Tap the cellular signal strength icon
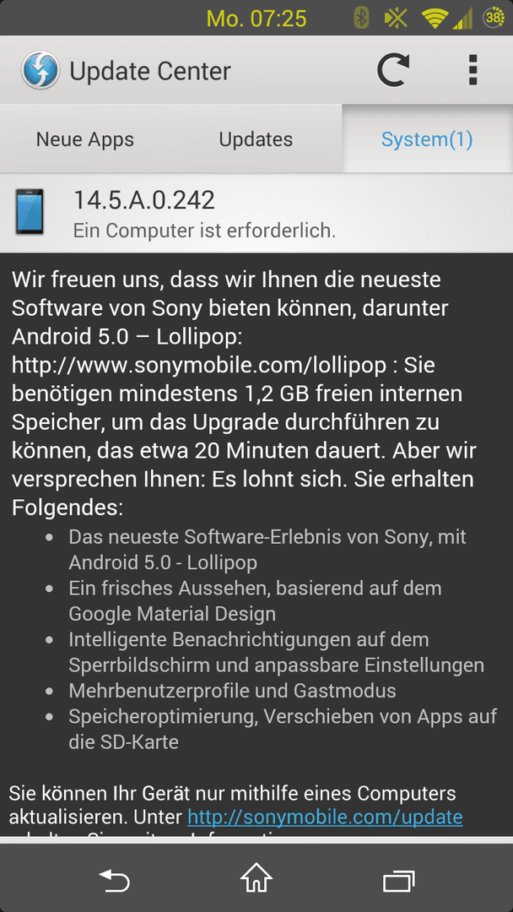Screen dimensions: 513x912 pos(462,19)
